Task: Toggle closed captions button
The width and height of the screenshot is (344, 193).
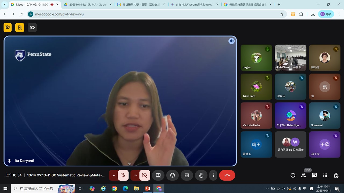Action: coord(187,175)
